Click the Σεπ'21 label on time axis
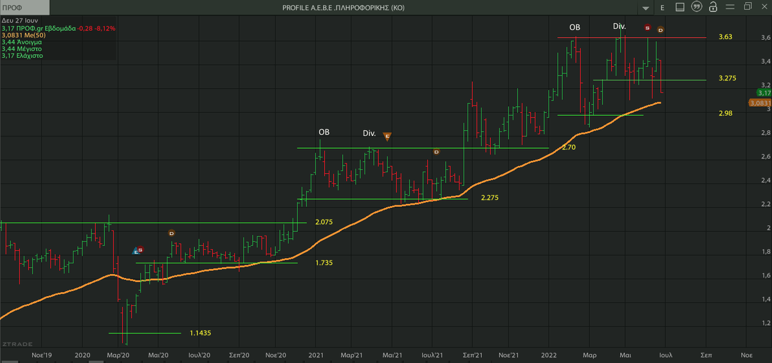772x363 pixels. [473, 355]
